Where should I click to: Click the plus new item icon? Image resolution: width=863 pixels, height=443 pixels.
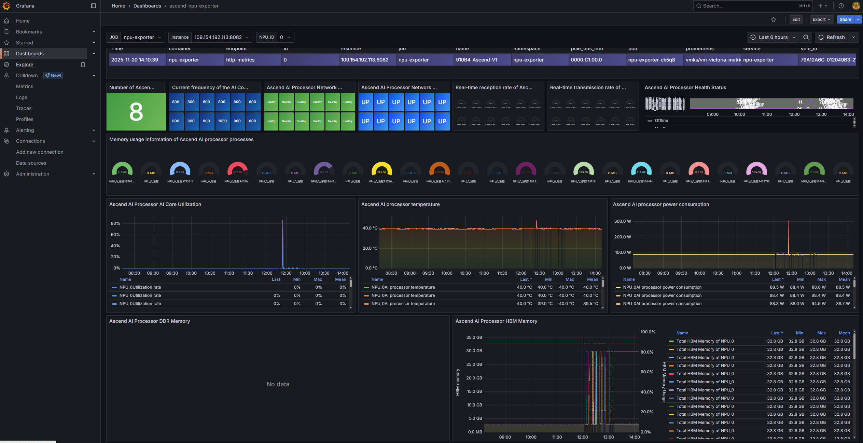coord(820,6)
